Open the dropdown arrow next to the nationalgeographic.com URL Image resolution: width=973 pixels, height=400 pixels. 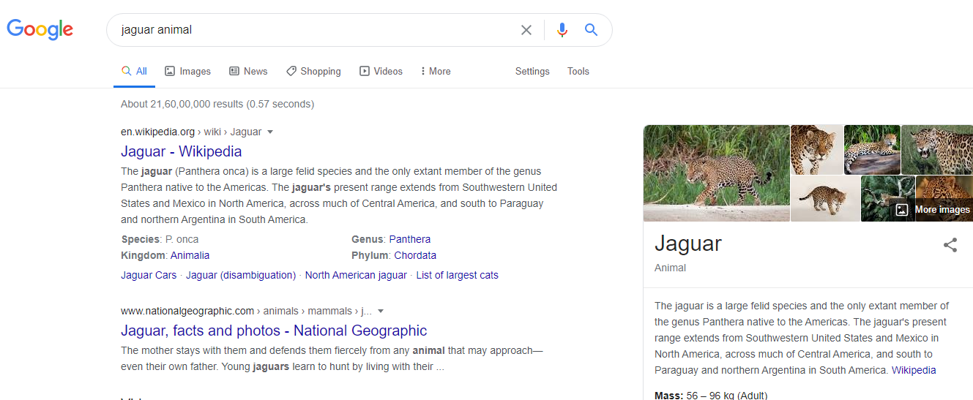(x=381, y=312)
